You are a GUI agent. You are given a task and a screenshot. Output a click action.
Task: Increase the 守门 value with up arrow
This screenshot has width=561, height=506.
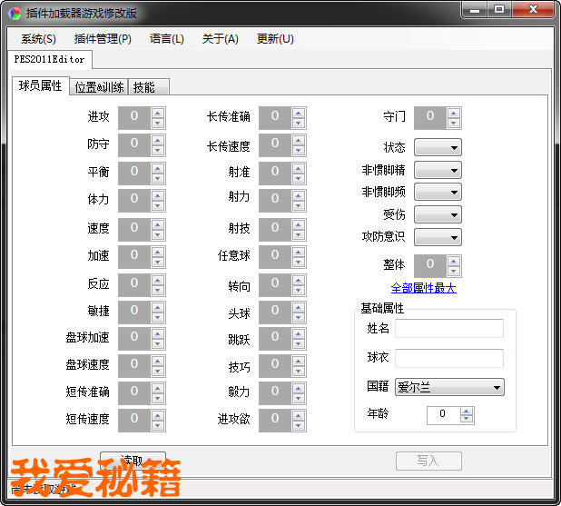(x=454, y=112)
